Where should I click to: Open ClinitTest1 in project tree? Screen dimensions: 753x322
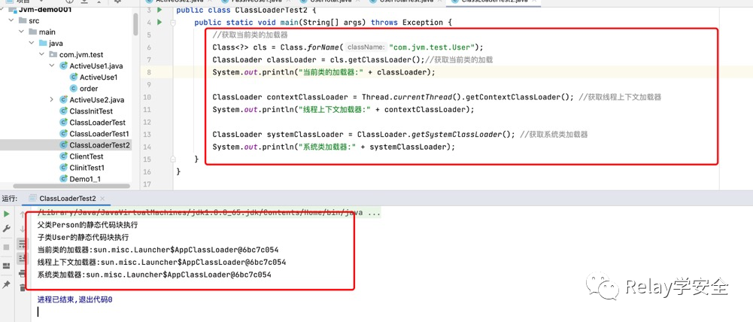click(87, 167)
